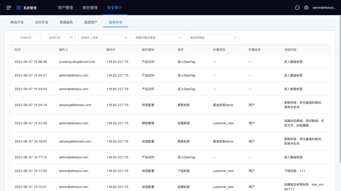This screenshot has width=341, height=191.
Task: Click the calendar icon in date range
Action: (71, 38)
